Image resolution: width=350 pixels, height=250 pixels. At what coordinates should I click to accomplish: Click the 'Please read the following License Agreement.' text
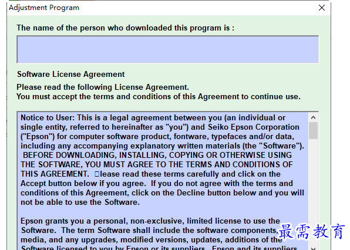tap(103, 87)
